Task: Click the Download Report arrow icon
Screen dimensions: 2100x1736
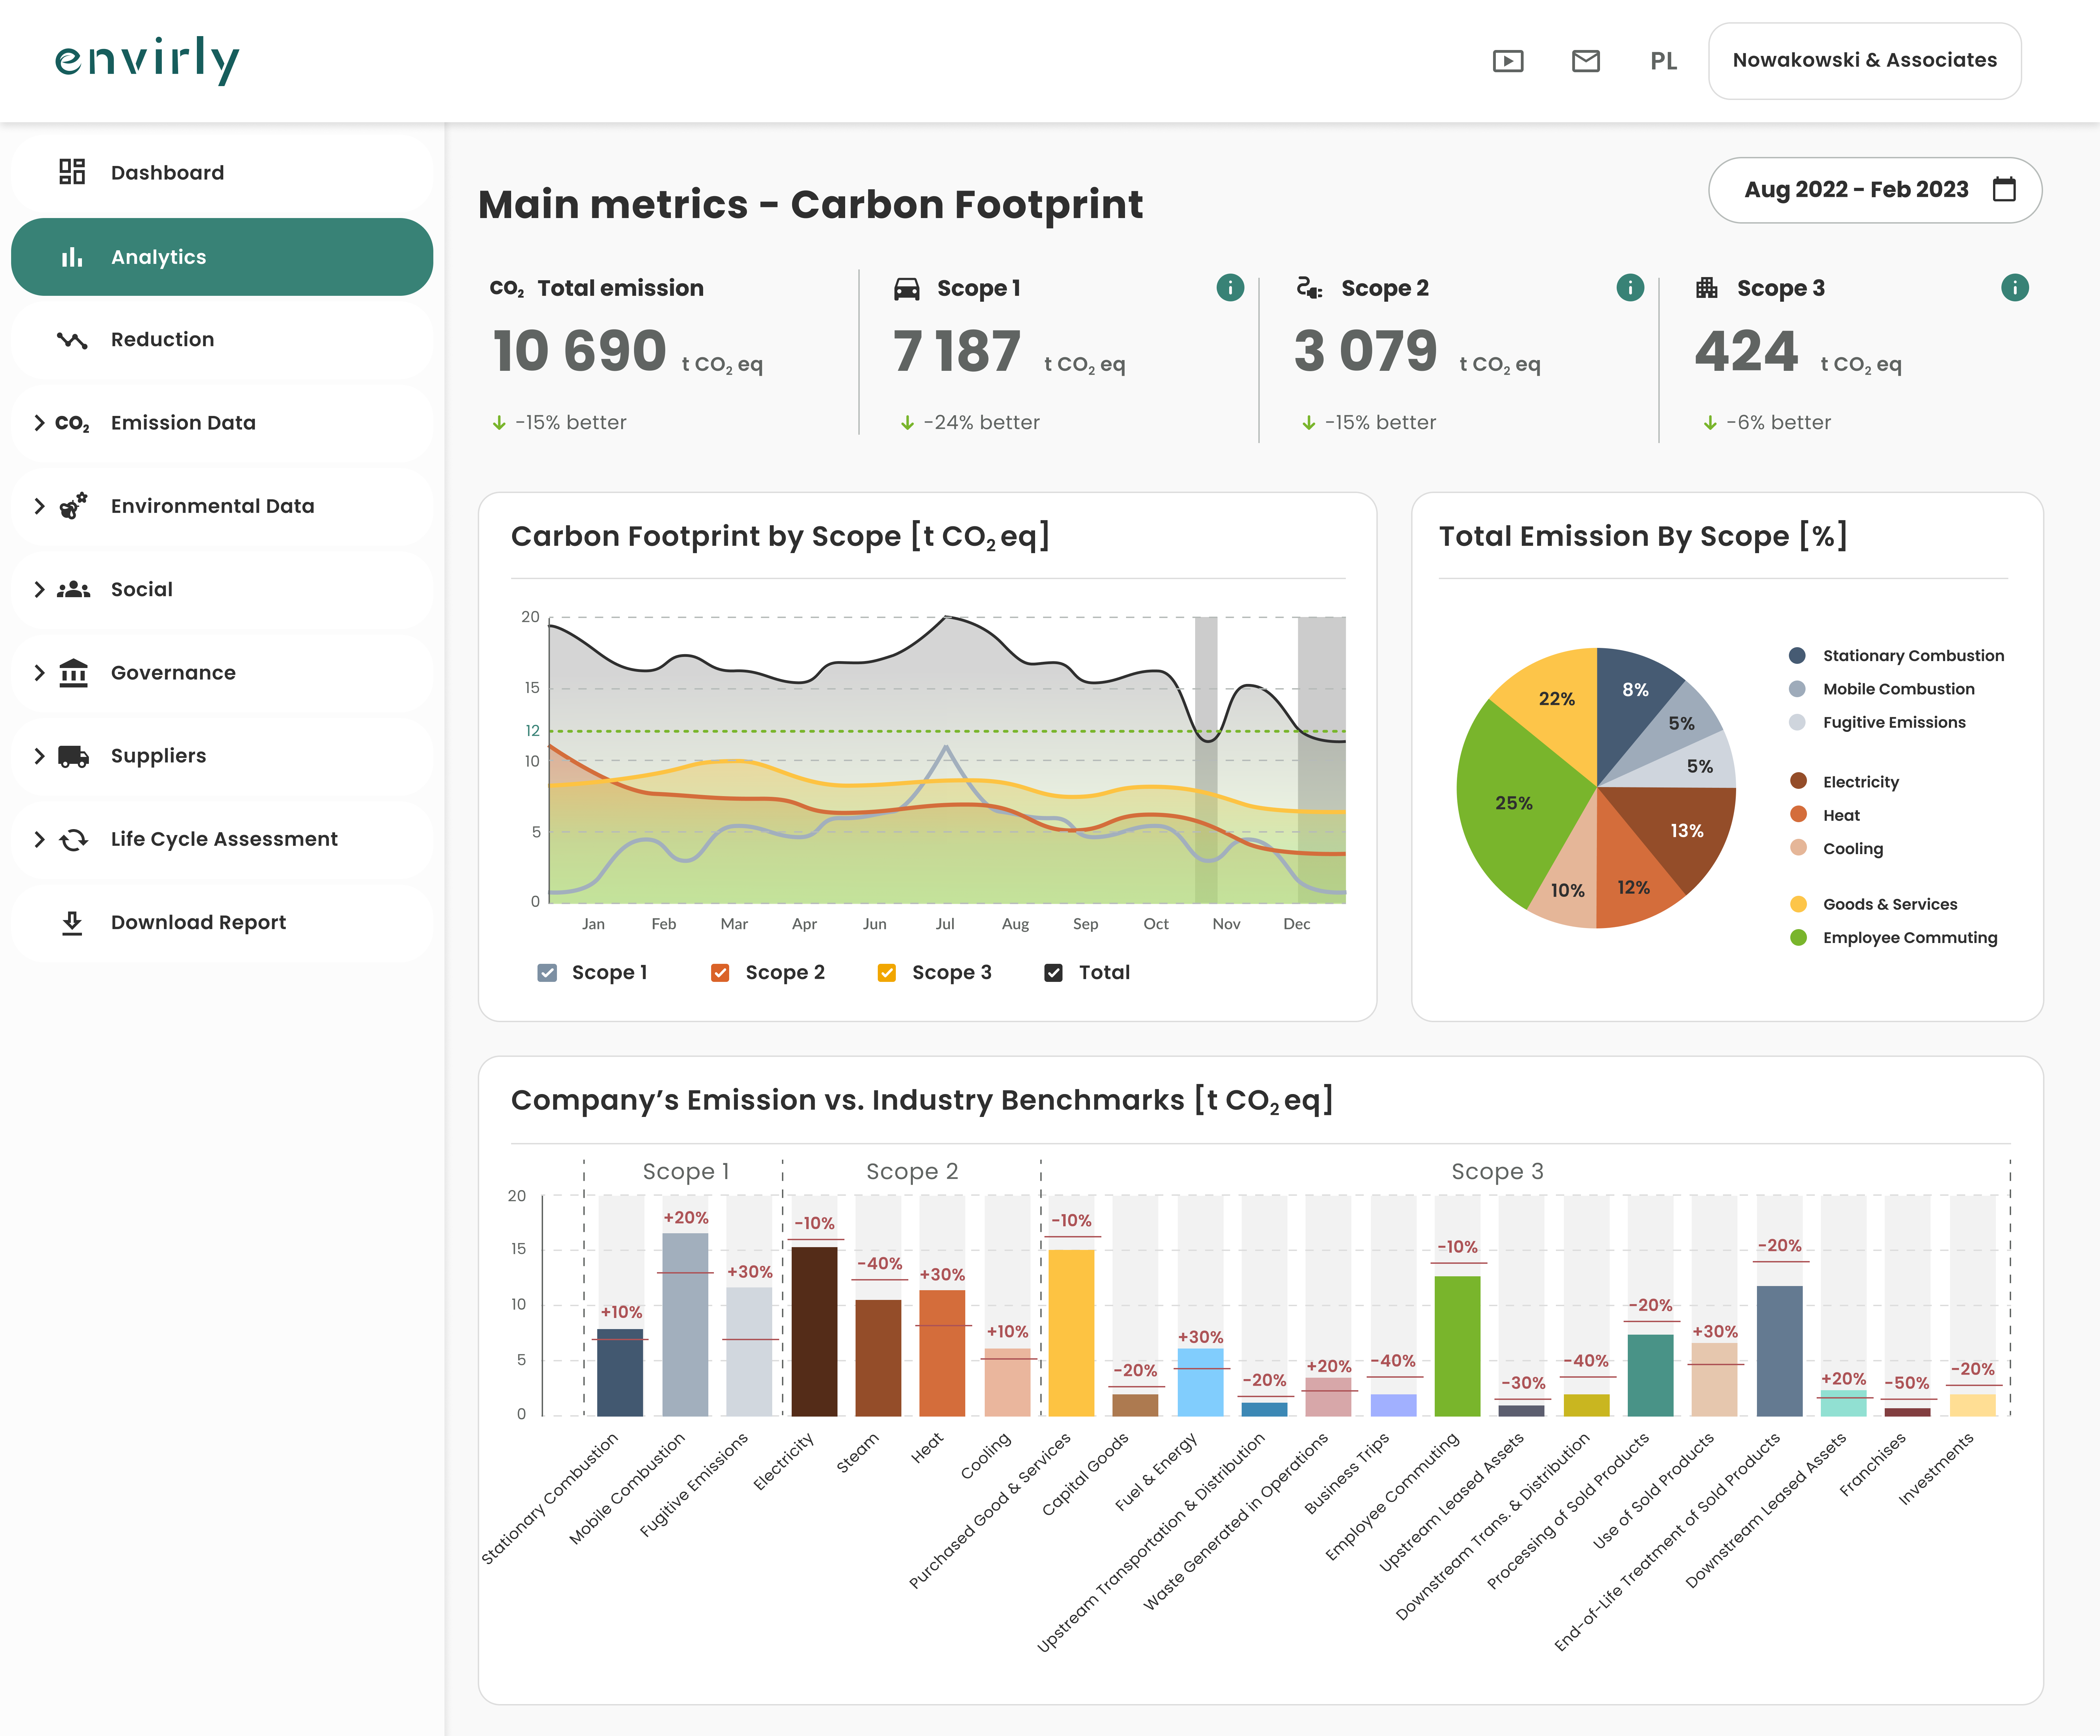Action: (72, 922)
